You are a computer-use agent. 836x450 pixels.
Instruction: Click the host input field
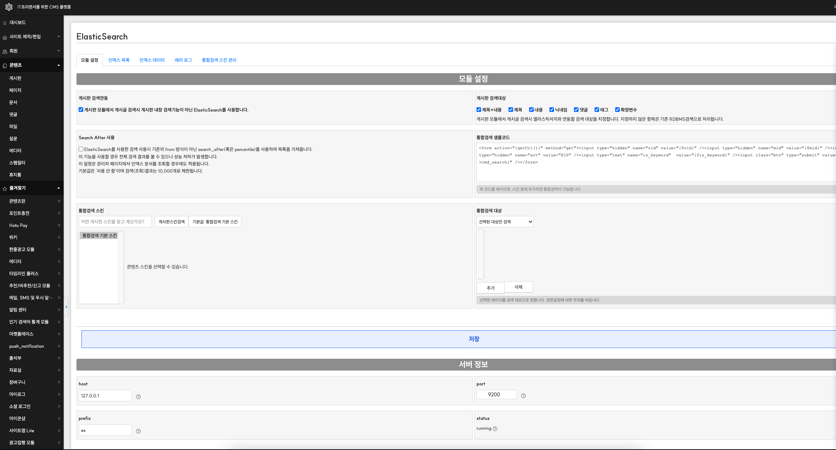pos(105,396)
